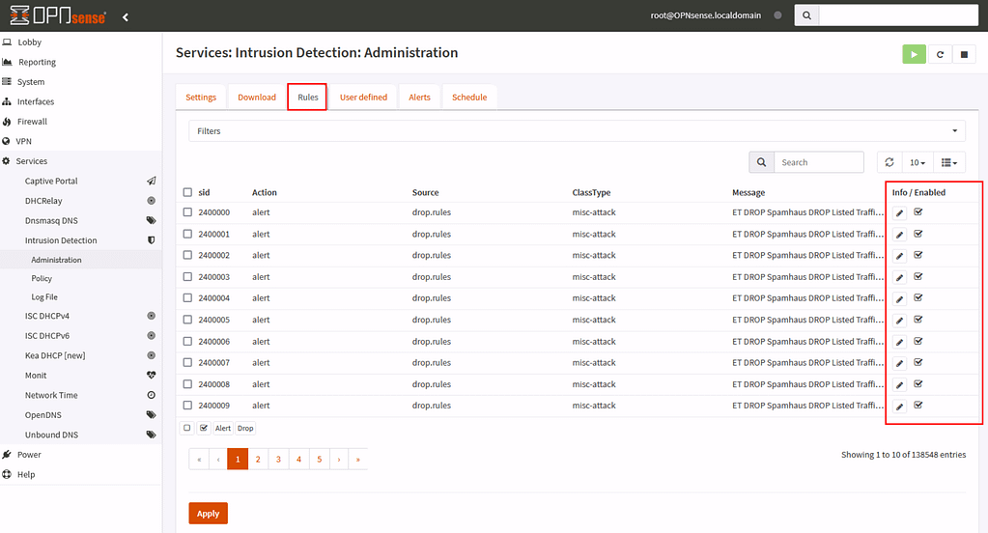The width and height of the screenshot is (988, 533).
Task: Collapse the sidebar menu chevron
Action: pyautogui.click(x=126, y=16)
